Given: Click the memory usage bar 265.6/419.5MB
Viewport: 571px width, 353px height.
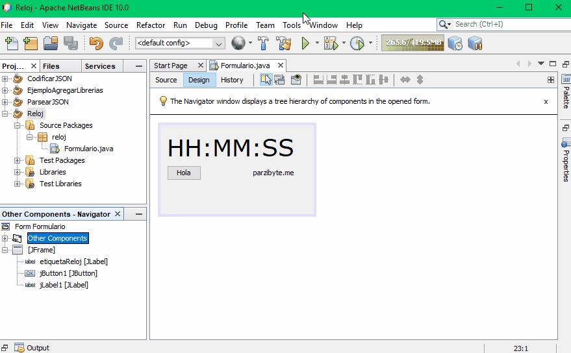Looking at the screenshot, I should 412,43.
